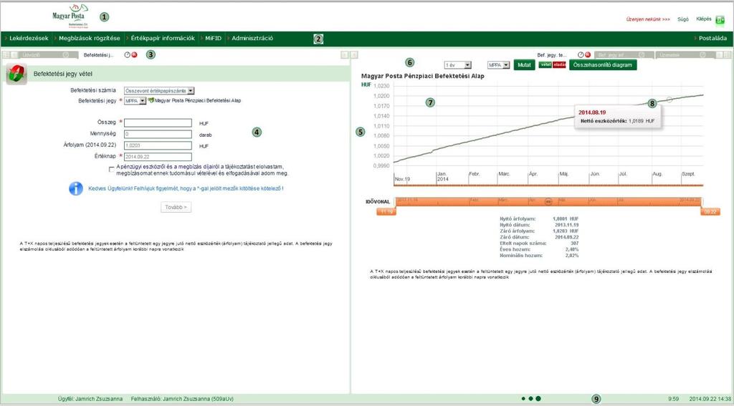Click the Magyar Posta logo
The height and width of the screenshot is (406, 734).
(x=68, y=16)
